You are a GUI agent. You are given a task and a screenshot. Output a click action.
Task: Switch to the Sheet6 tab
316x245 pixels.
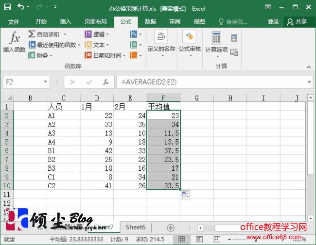tap(136, 228)
